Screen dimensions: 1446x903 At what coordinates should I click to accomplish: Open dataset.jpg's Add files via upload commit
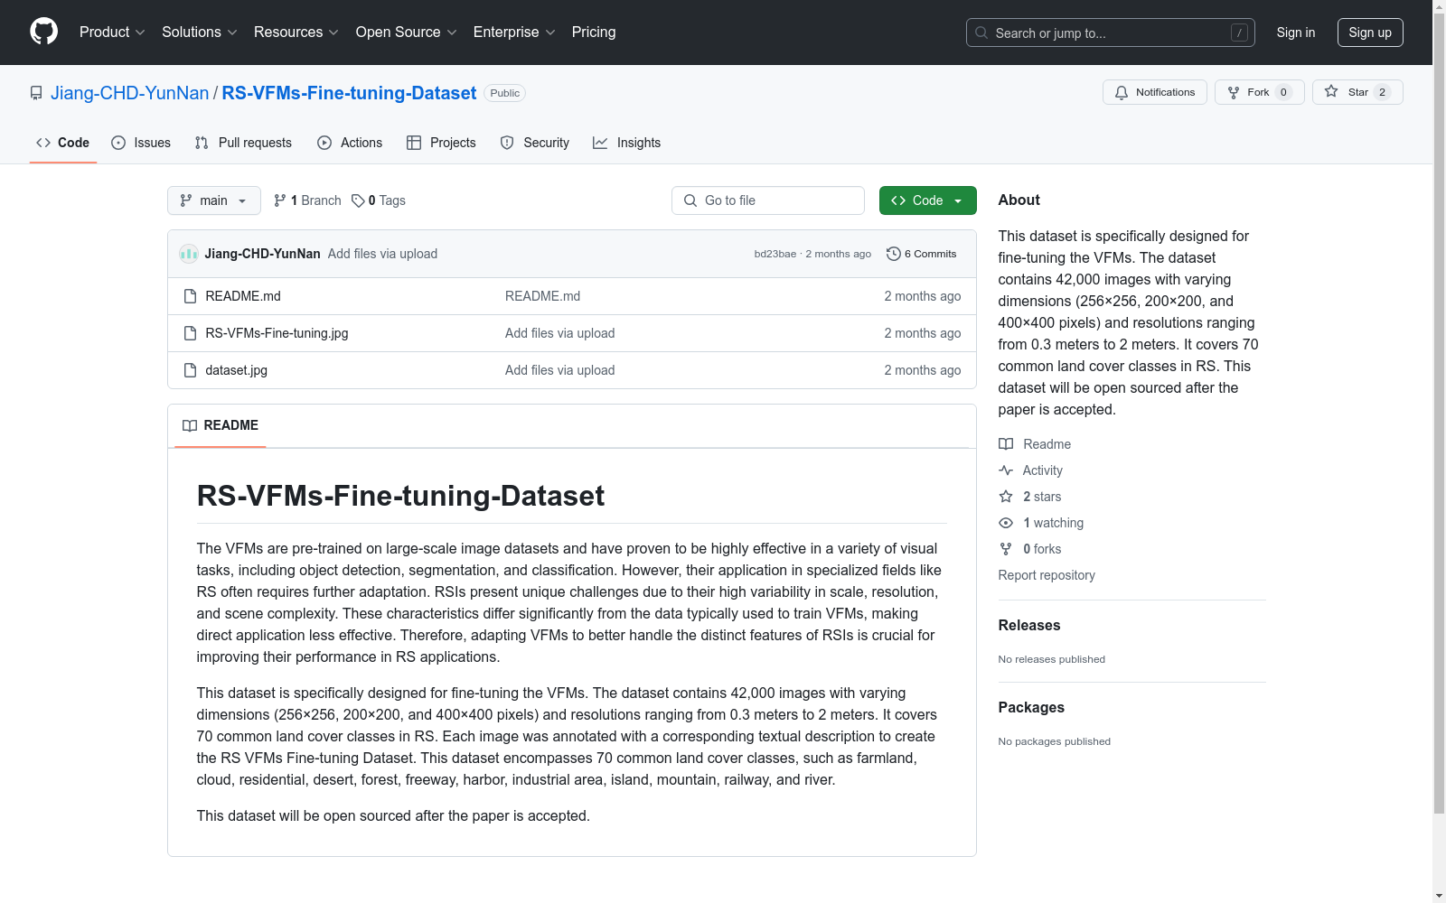(559, 370)
